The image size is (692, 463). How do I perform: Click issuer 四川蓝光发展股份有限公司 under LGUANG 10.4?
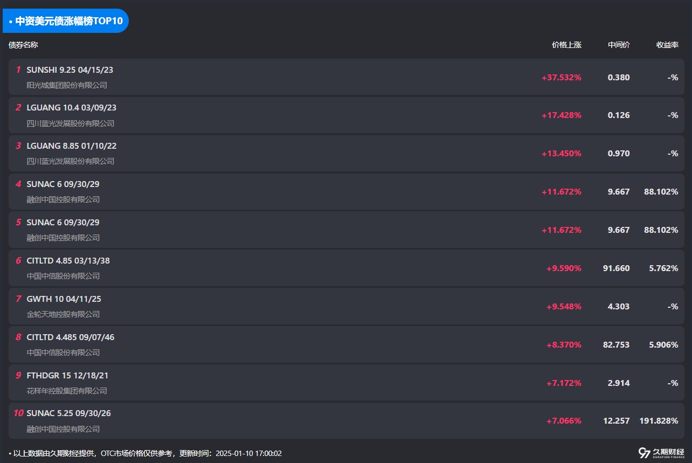point(71,123)
